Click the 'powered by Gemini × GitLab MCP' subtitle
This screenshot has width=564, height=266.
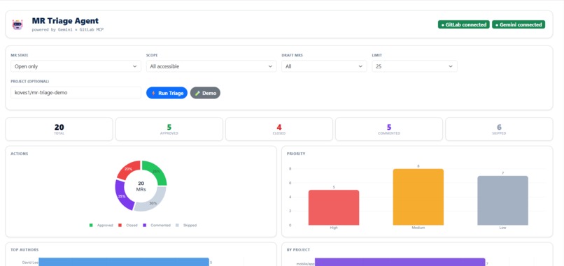68,30
